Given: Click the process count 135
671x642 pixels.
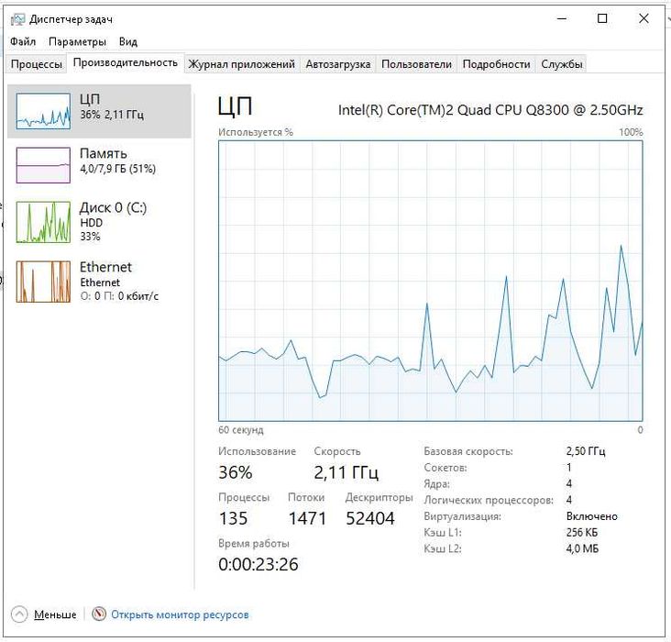Looking at the screenshot, I should point(233,518).
